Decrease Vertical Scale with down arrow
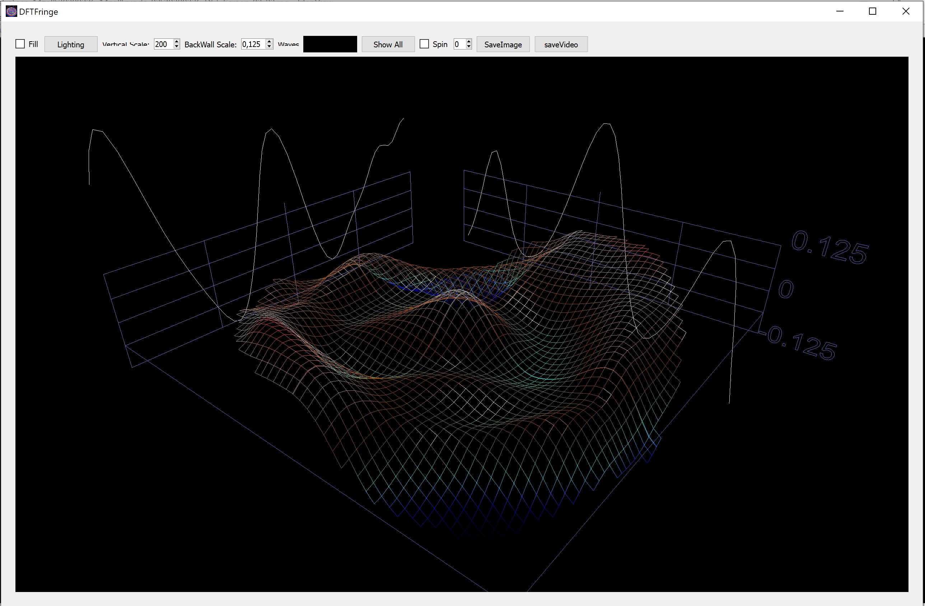This screenshot has width=925, height=606. [177, 47]
